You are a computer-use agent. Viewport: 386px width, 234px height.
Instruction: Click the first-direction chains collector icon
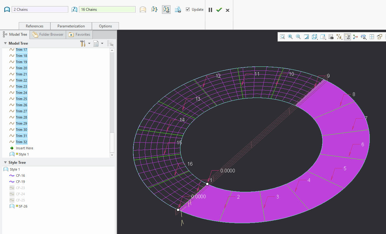point(7,9)
